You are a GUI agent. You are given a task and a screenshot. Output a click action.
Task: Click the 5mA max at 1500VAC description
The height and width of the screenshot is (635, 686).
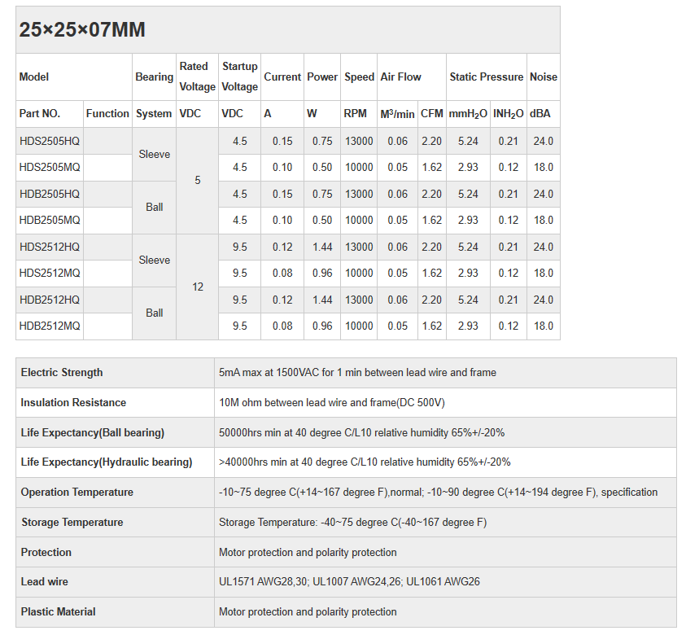point(357,372)
